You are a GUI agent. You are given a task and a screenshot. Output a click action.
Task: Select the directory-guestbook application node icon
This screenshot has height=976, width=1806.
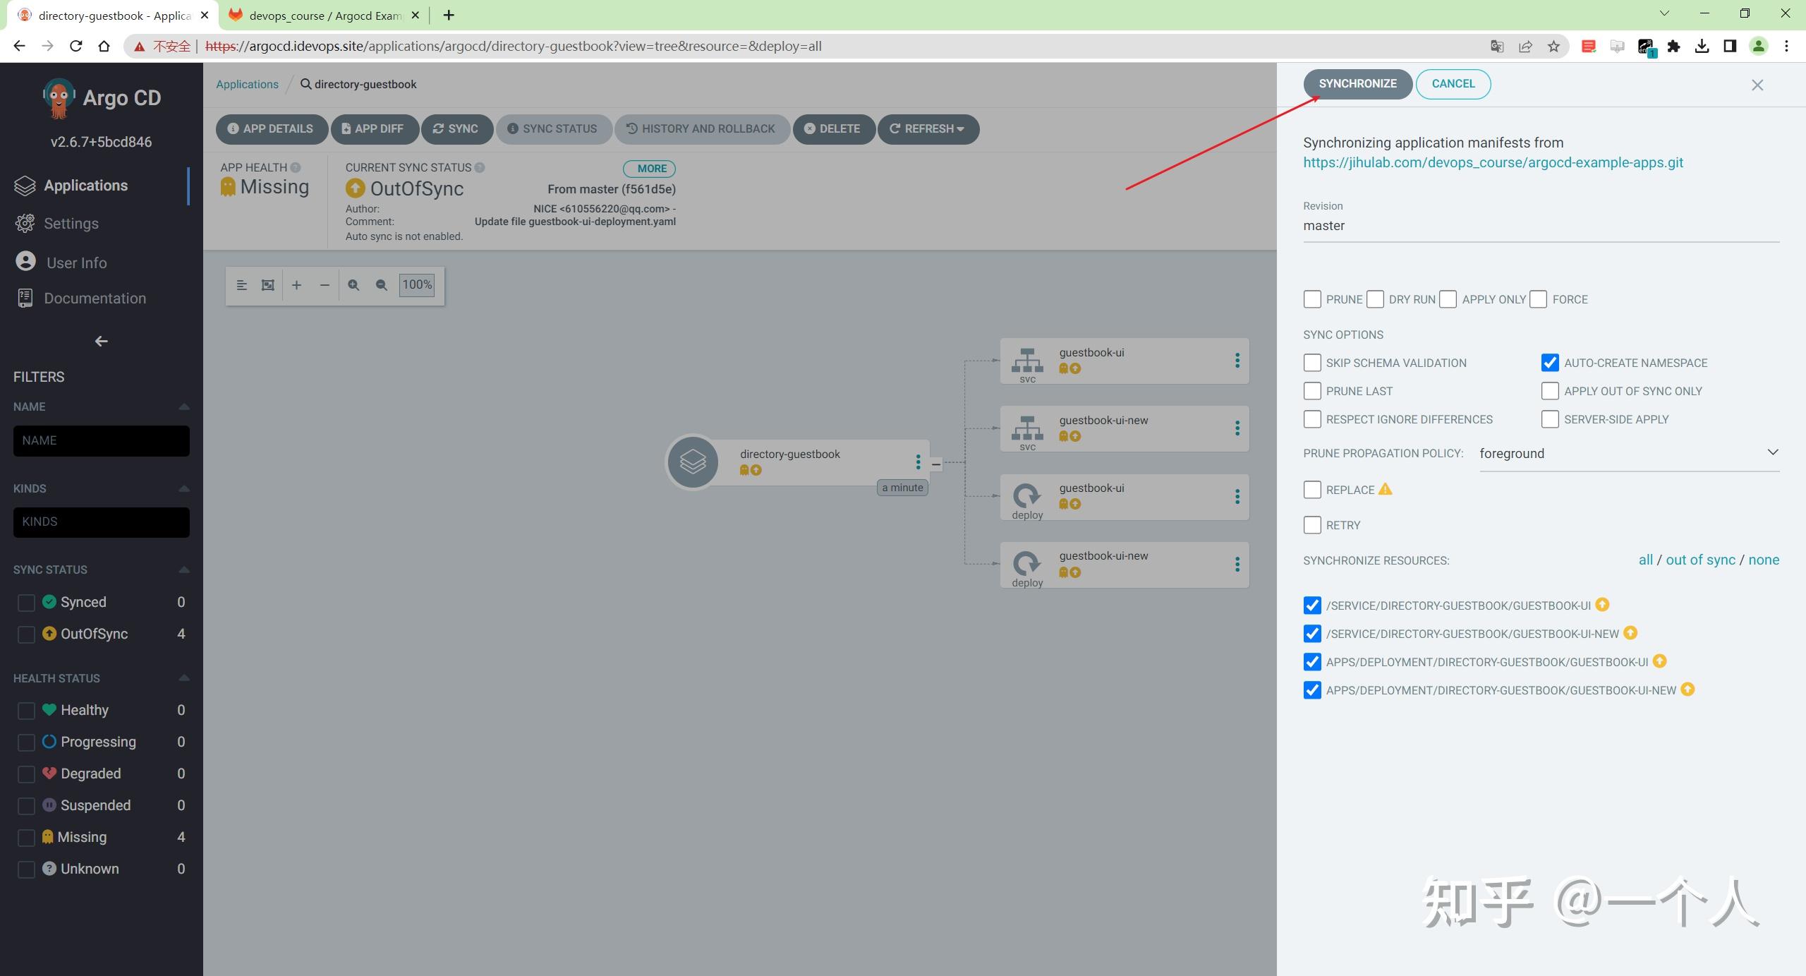click(x=693, y=462)
